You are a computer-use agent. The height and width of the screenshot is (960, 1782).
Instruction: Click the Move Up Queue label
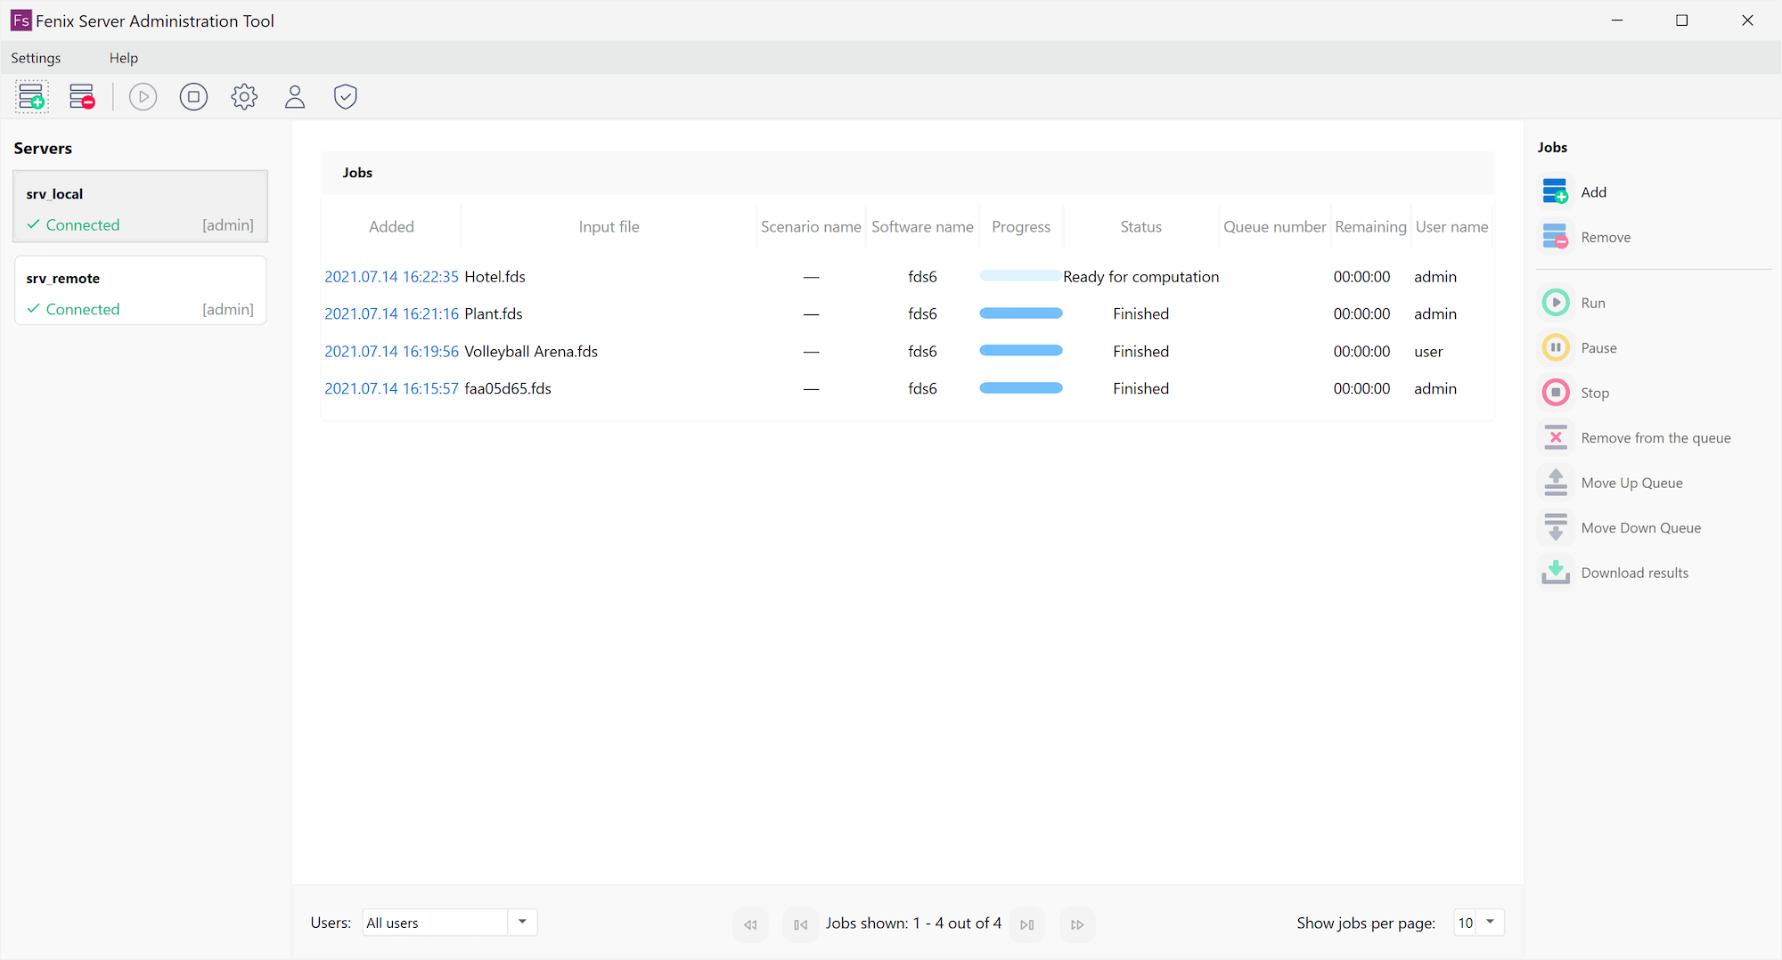(1631, 483)
